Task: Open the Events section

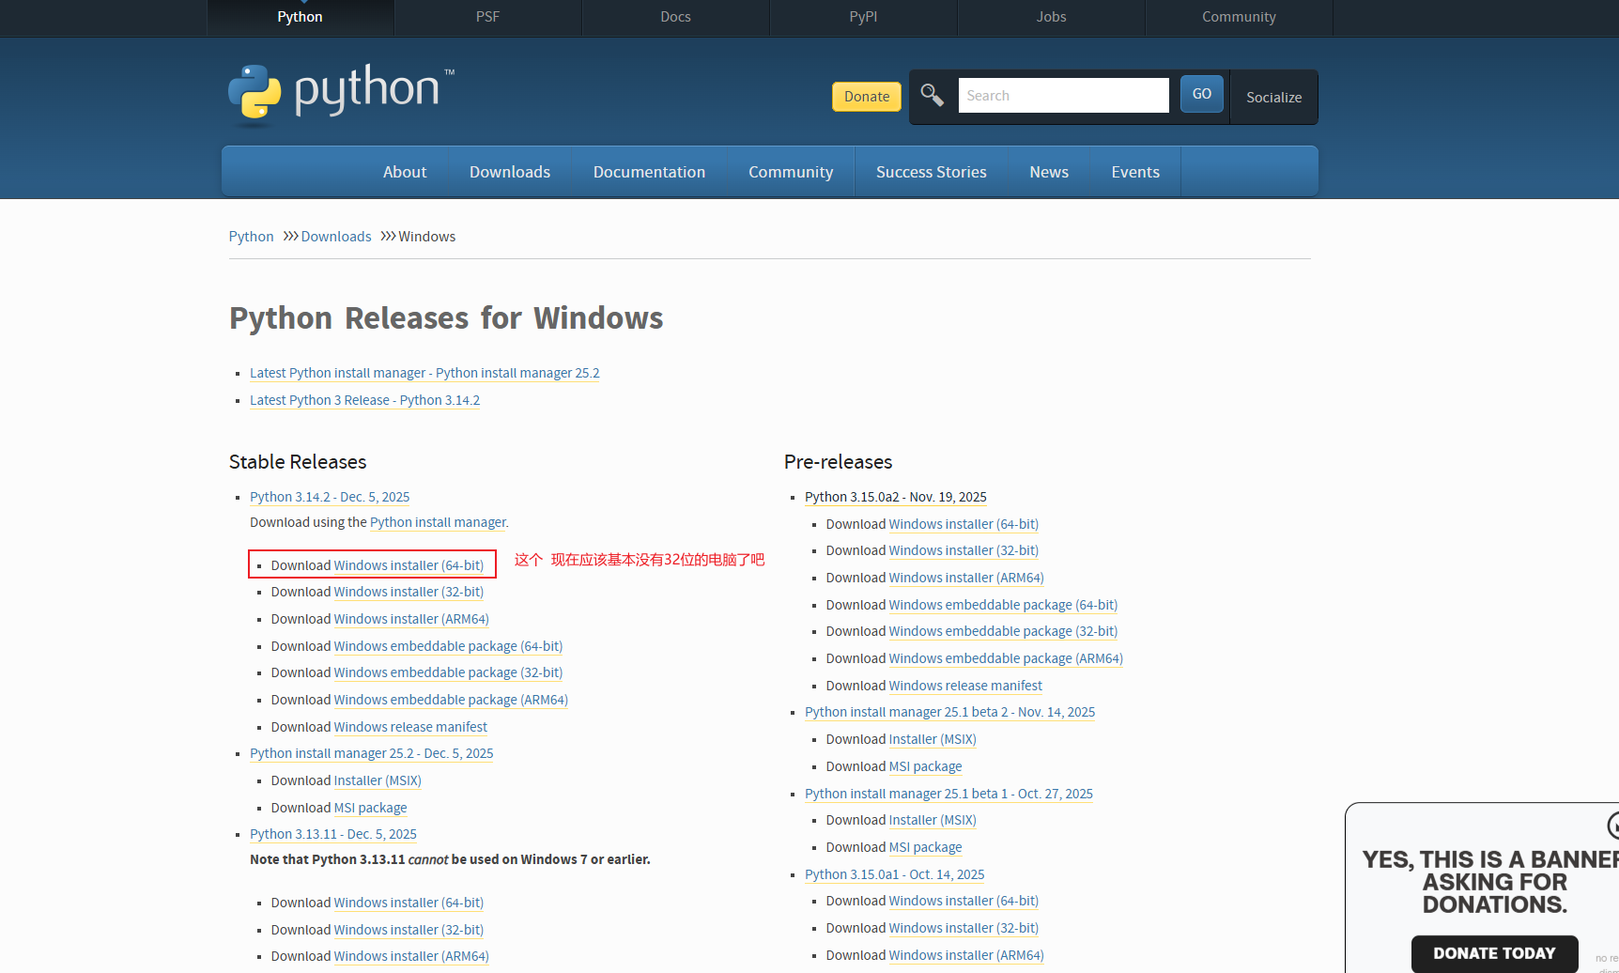Action: (1134, 171)
